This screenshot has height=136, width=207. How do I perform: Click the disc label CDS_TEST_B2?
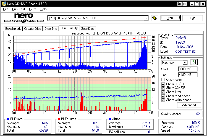click(x=185, y=52)
